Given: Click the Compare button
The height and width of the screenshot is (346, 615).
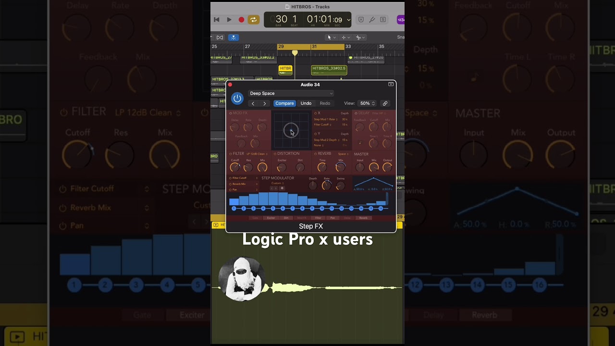Looking at the screenshot, I should pos(284,103).
